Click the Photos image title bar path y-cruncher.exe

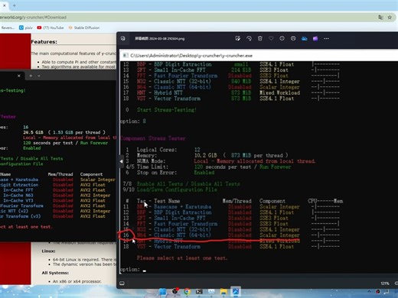[191, 56]
